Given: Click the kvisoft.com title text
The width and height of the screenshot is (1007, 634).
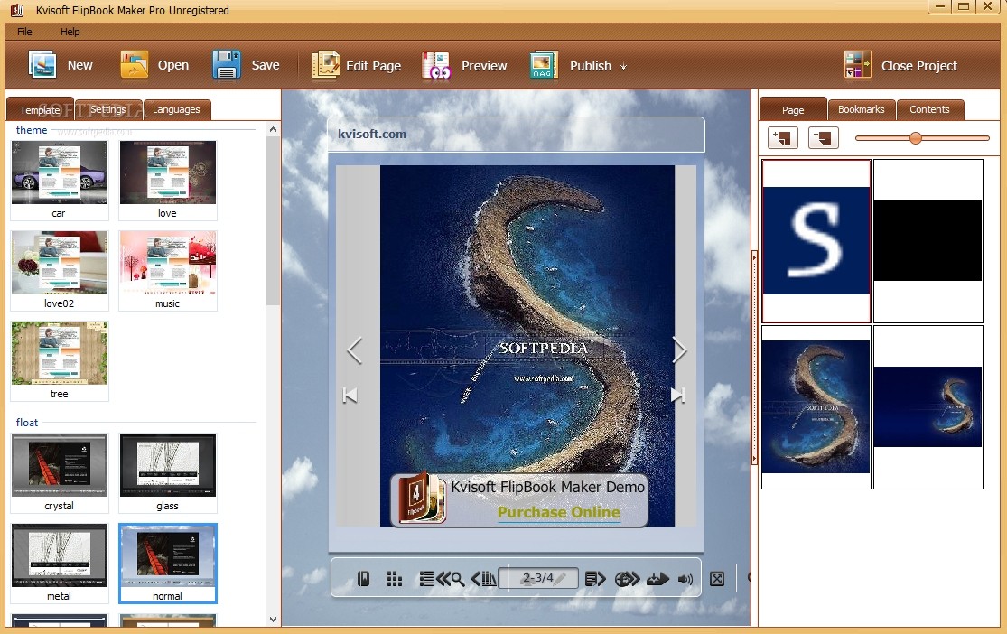Looking at the screenshot, I should [372, 134].
